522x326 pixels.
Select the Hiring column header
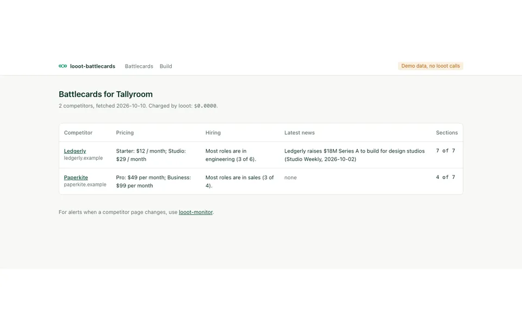[x=213, y=133]
